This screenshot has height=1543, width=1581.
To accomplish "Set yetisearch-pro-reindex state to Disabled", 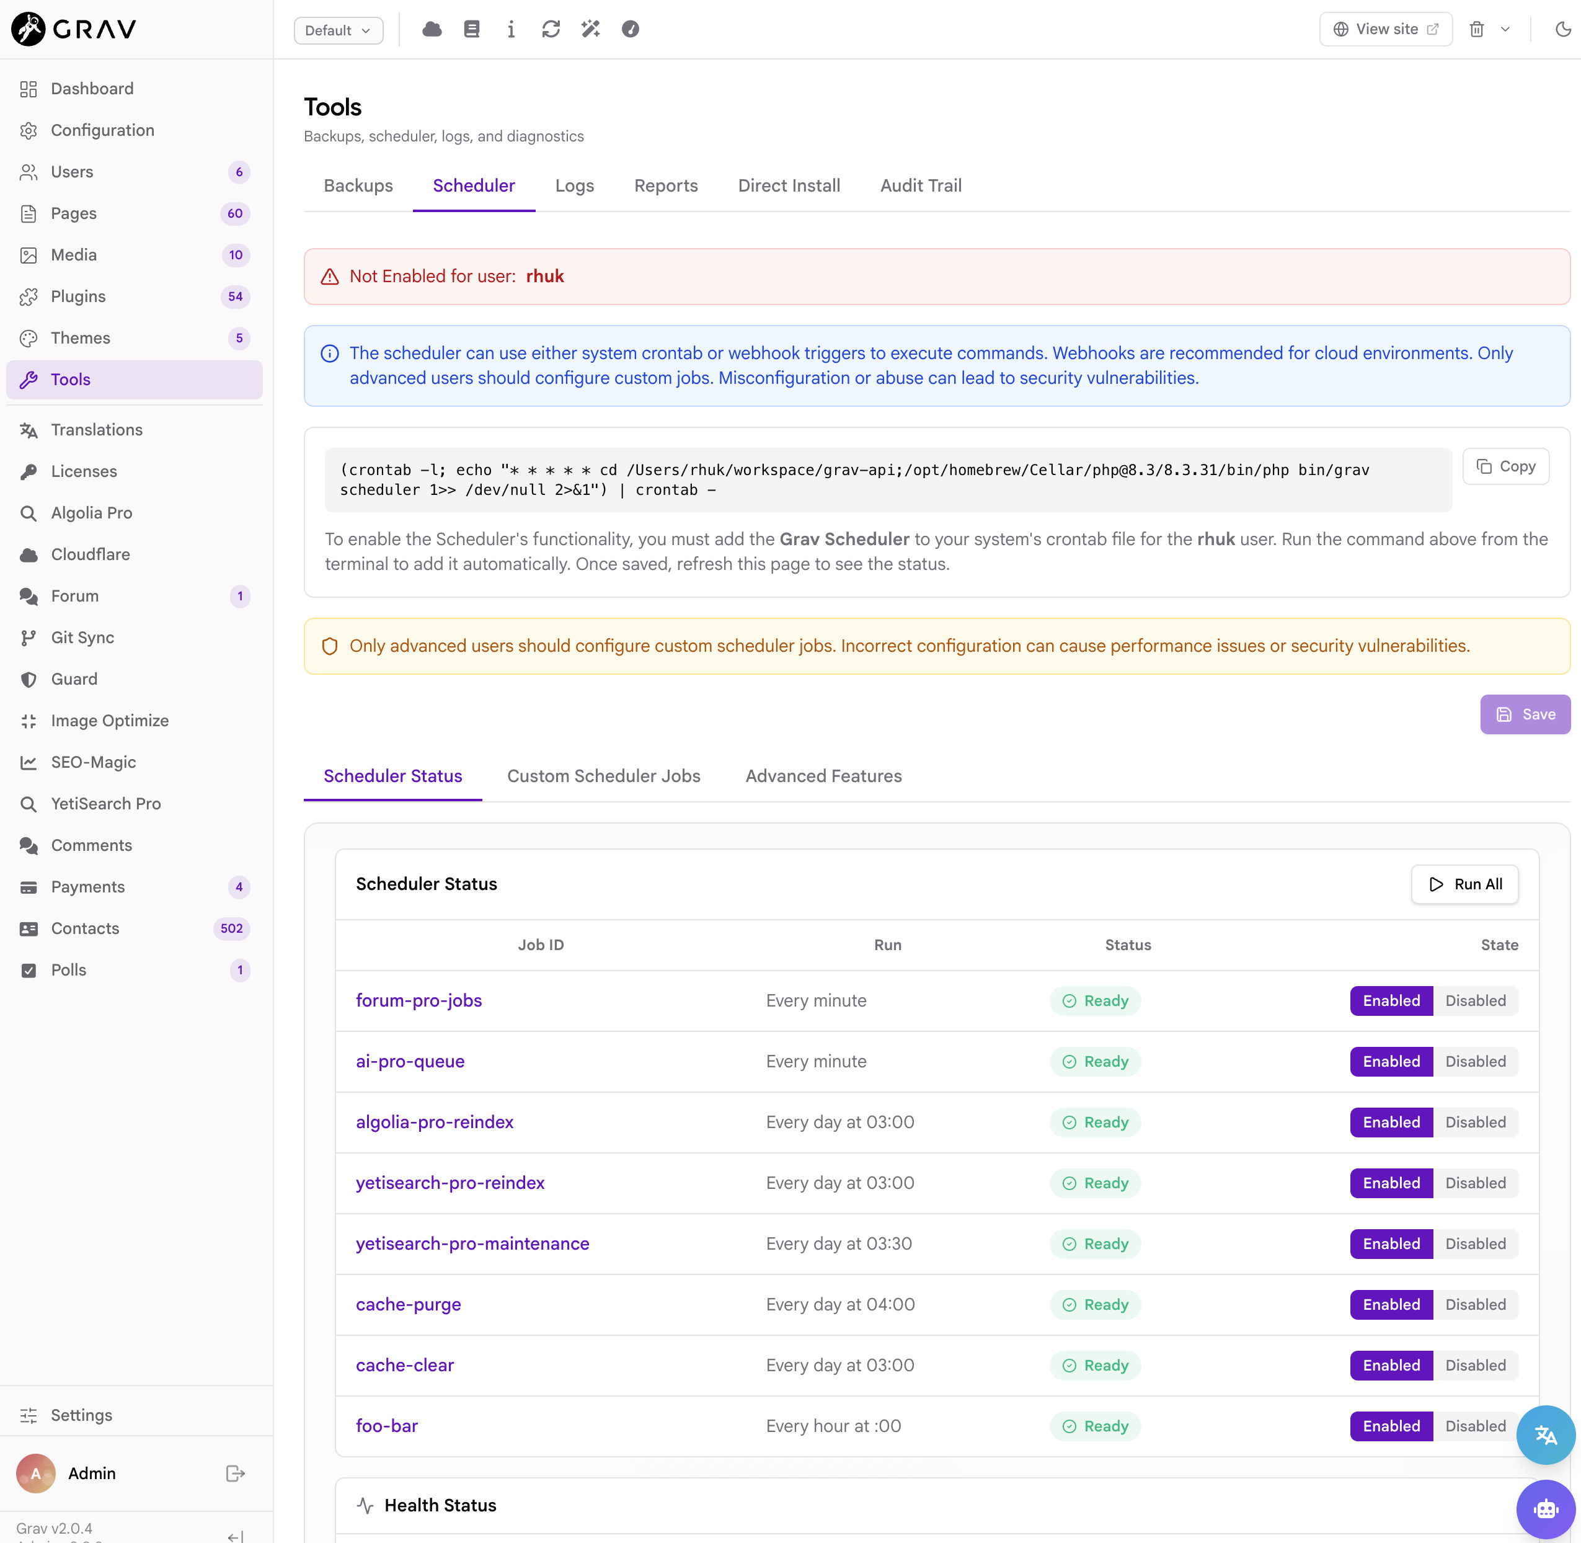I will coord(1476,1183).
